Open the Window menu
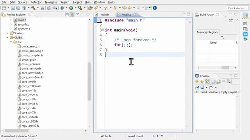This screenshot has width=250, height=140. pyautogui.click(x=99, y=2)
